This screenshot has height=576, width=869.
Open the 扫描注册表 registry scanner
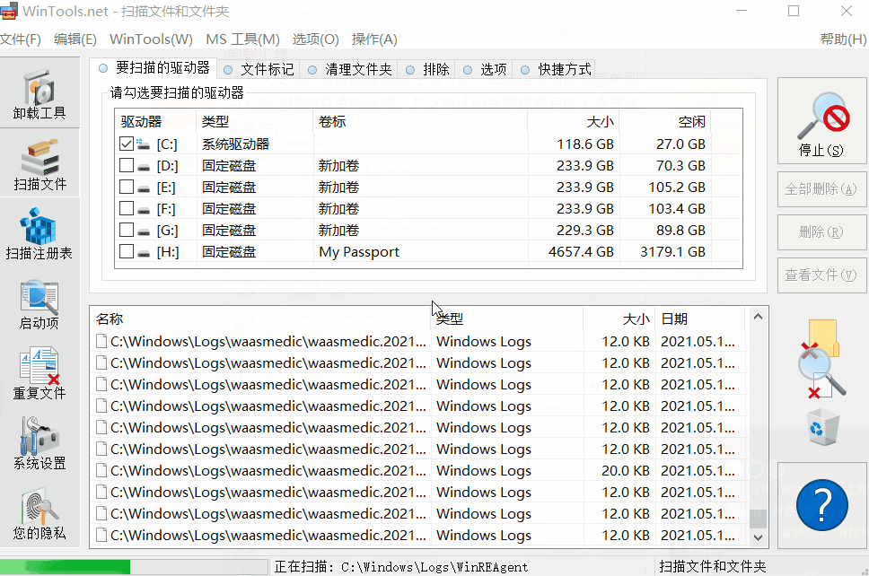tap(39, 234)
